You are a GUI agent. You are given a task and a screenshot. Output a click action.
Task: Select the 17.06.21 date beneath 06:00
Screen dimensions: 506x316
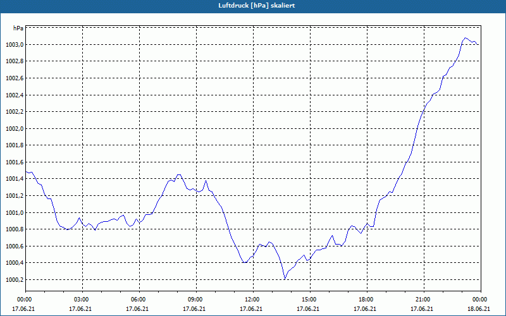coord(137,309)
